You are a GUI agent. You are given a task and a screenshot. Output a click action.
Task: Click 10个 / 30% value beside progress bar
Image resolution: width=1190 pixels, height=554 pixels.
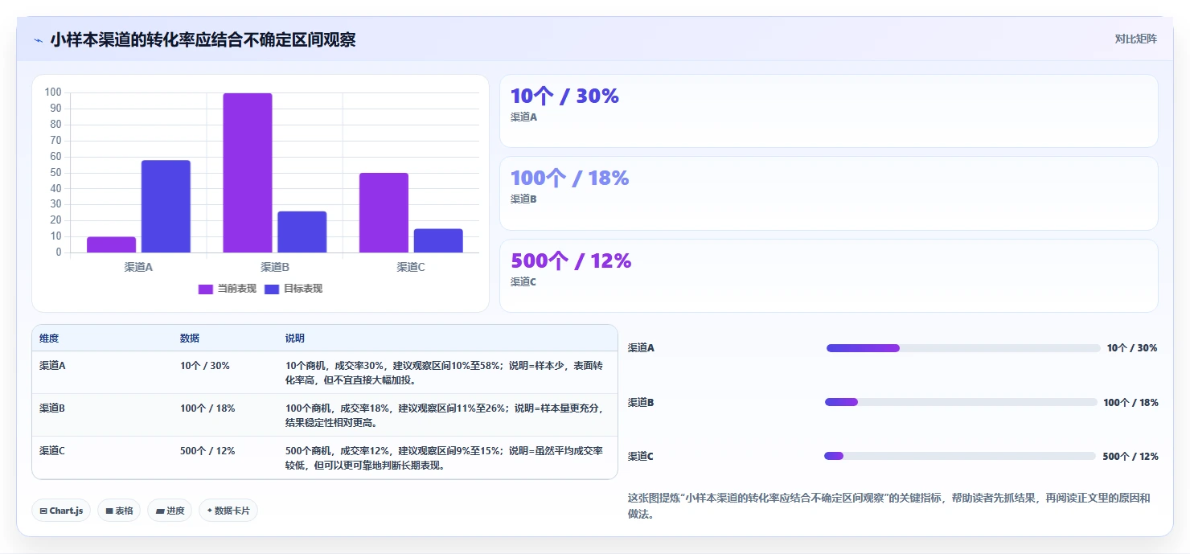[x=1132, y=348]
